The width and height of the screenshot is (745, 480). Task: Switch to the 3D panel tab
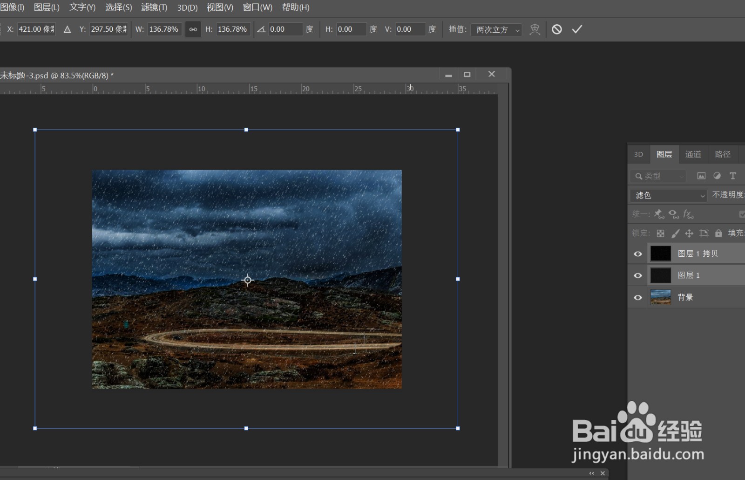tap(638, 154)
